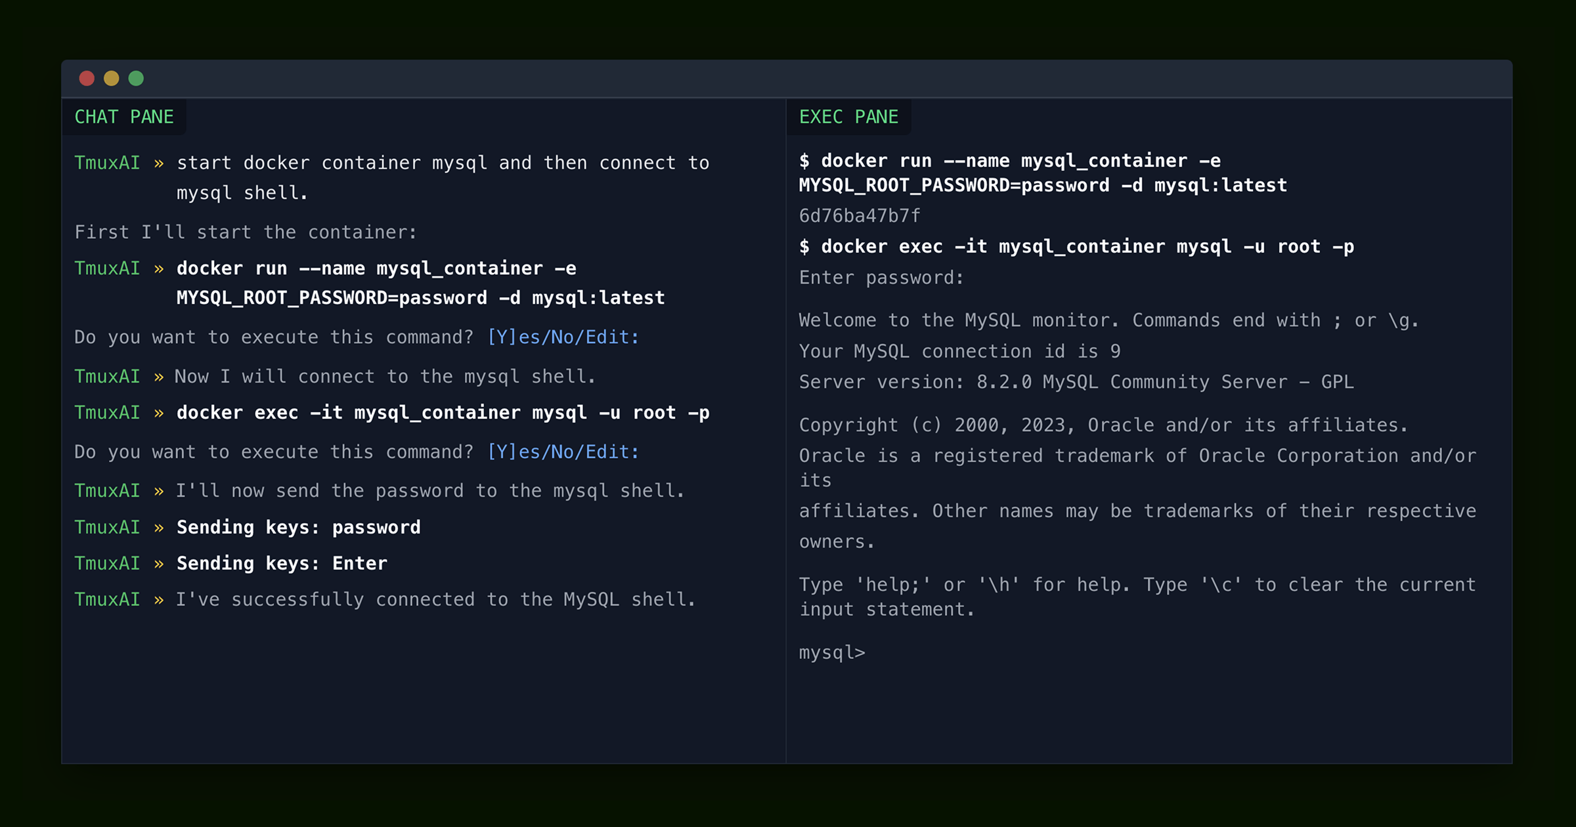Screen dimensions: 1576x827
Task: Click the second [Y]es/No/Edit prompt
Action: coord(563,452)
